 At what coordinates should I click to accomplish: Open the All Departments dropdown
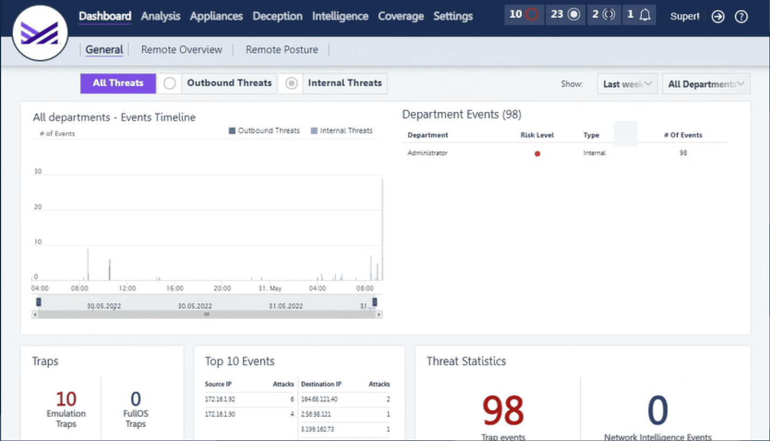tap(706, 84)
